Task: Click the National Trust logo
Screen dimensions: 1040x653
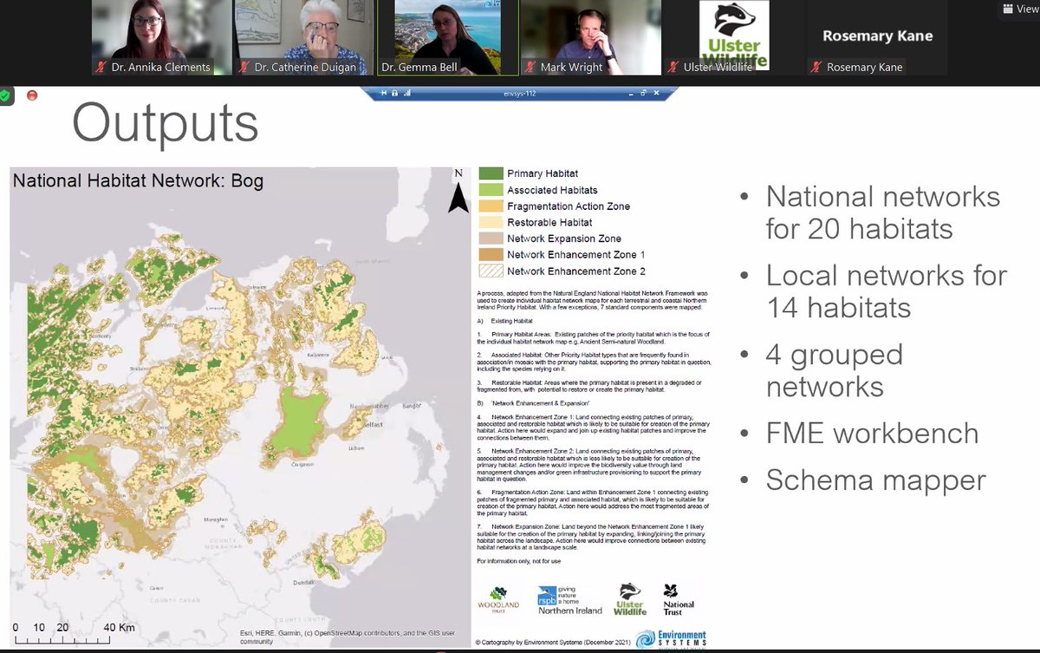Action: tap(679, 599)
